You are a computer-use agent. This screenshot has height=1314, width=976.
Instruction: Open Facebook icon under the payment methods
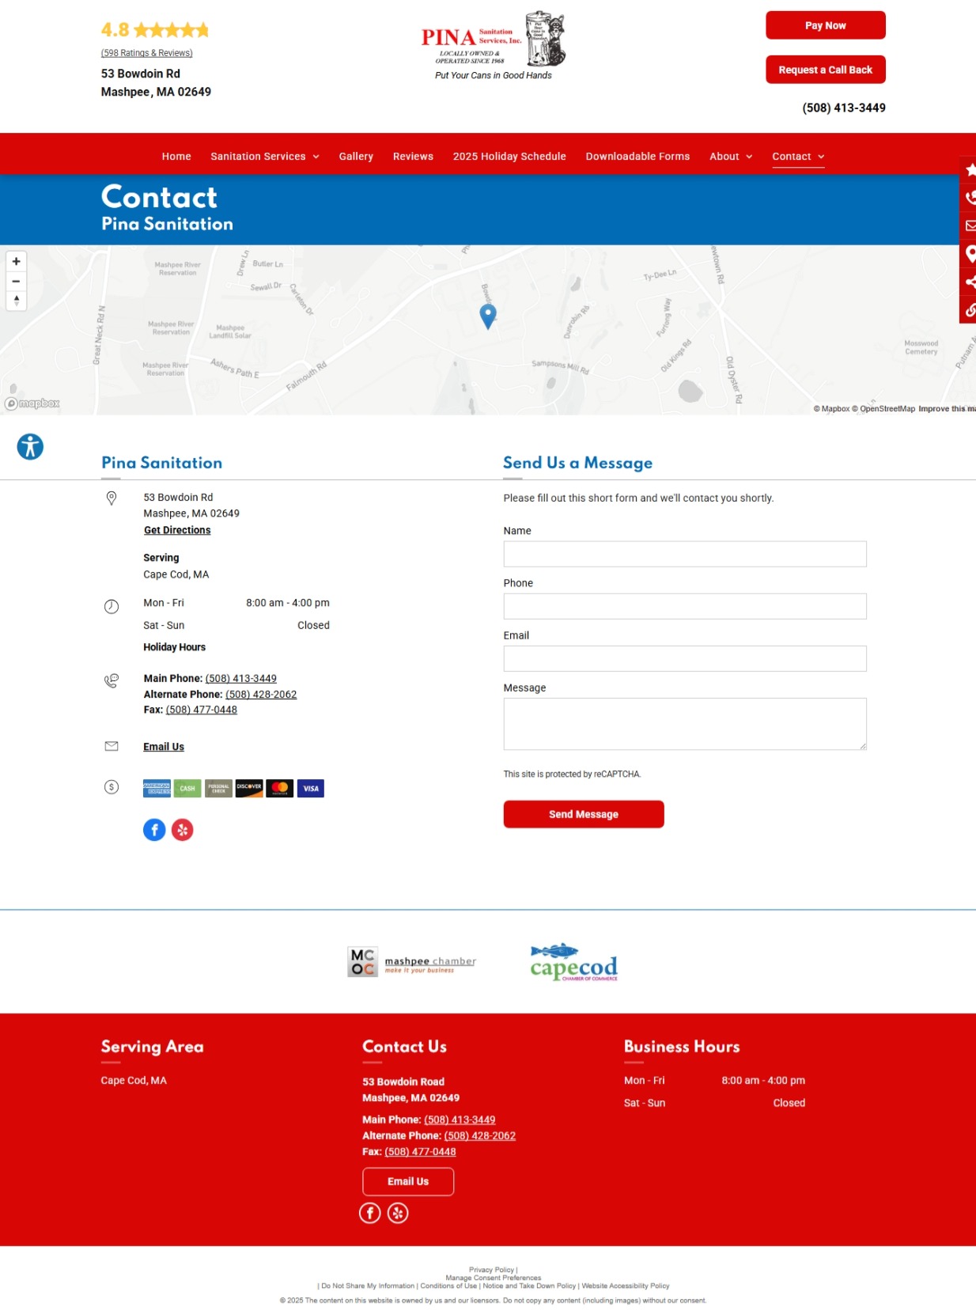(154, 830)
